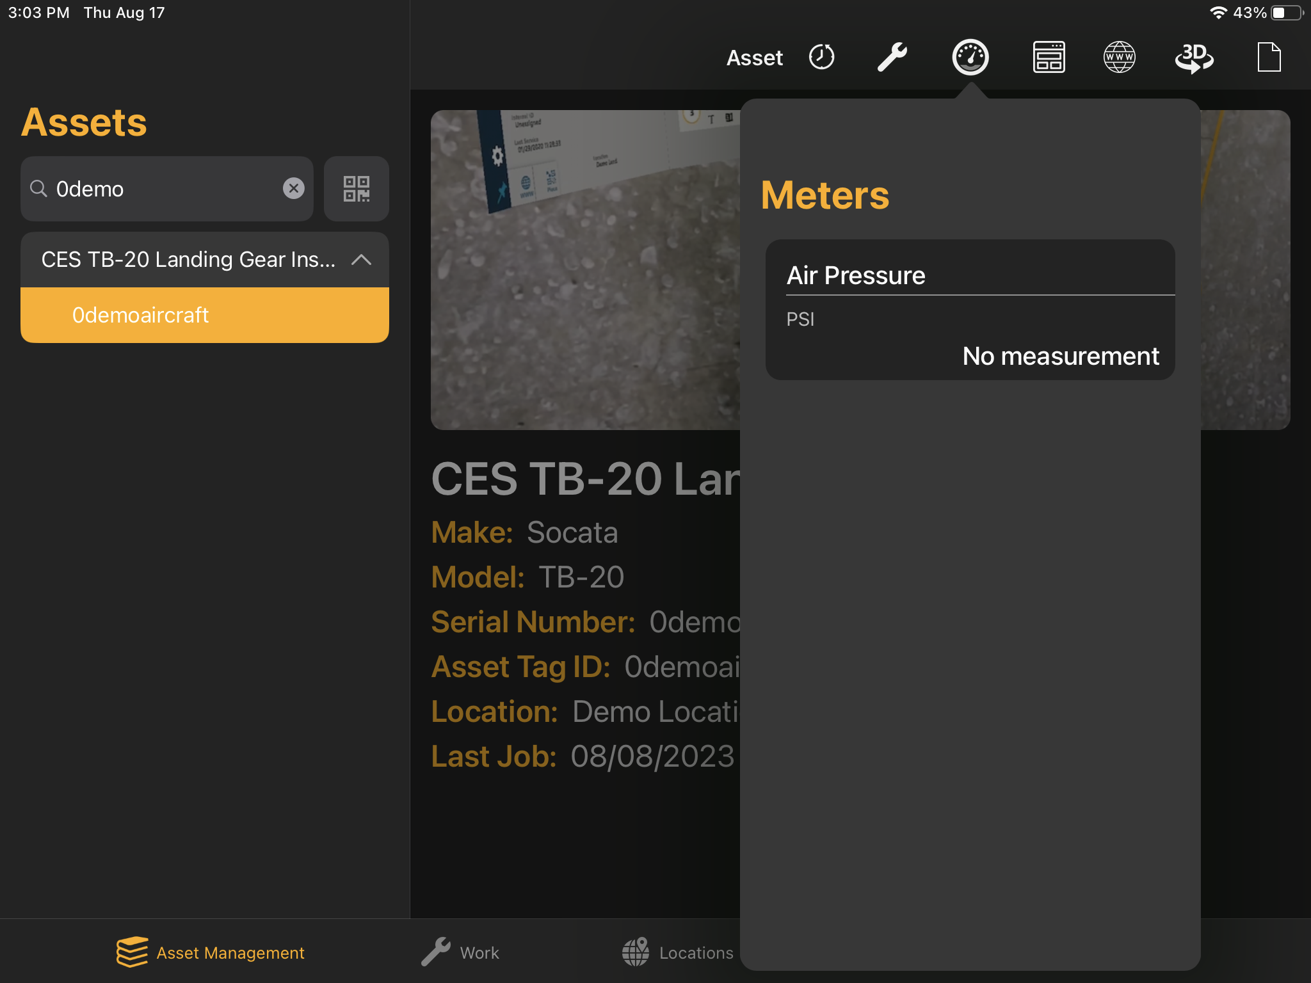Image resolution: width=1311 pixels, height=983 pixels.
Task: Clear the search field with the x button
Action: click(x=294, y=188)
